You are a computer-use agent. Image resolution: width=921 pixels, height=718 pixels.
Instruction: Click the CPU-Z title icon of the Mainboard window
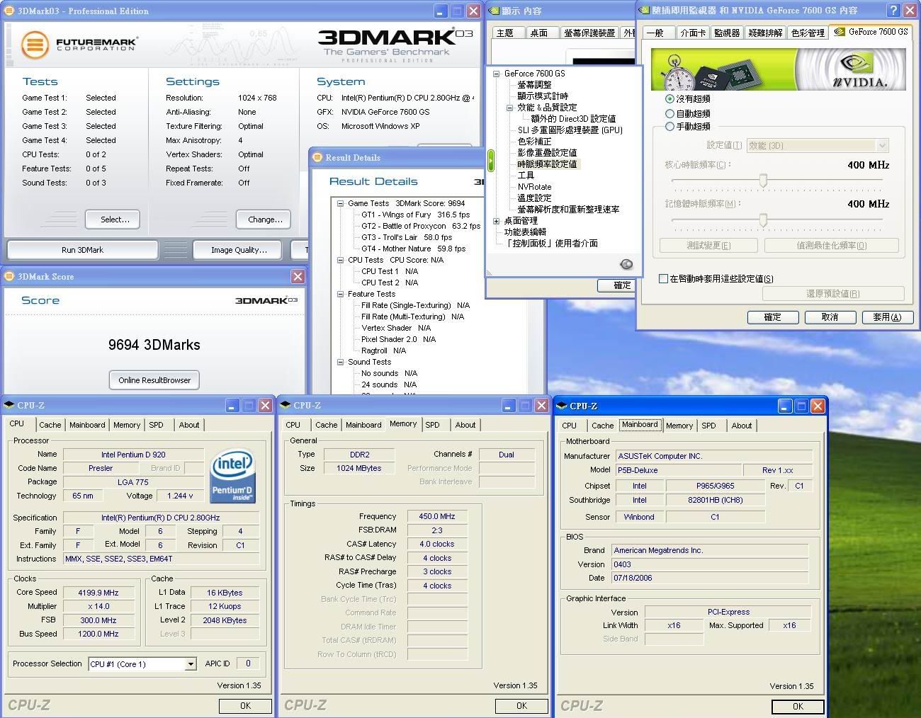[562, 406]
